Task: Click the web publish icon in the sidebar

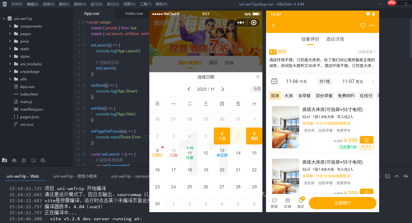Action: click(x=43, y=160)
